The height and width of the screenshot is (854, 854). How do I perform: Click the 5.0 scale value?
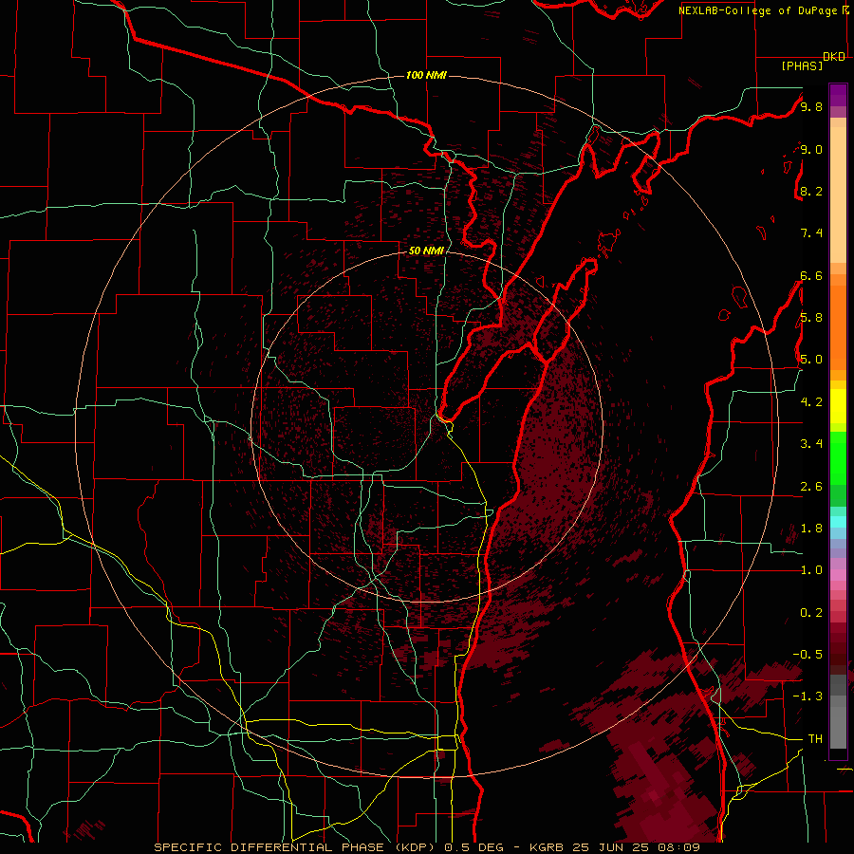pos(811,360)
